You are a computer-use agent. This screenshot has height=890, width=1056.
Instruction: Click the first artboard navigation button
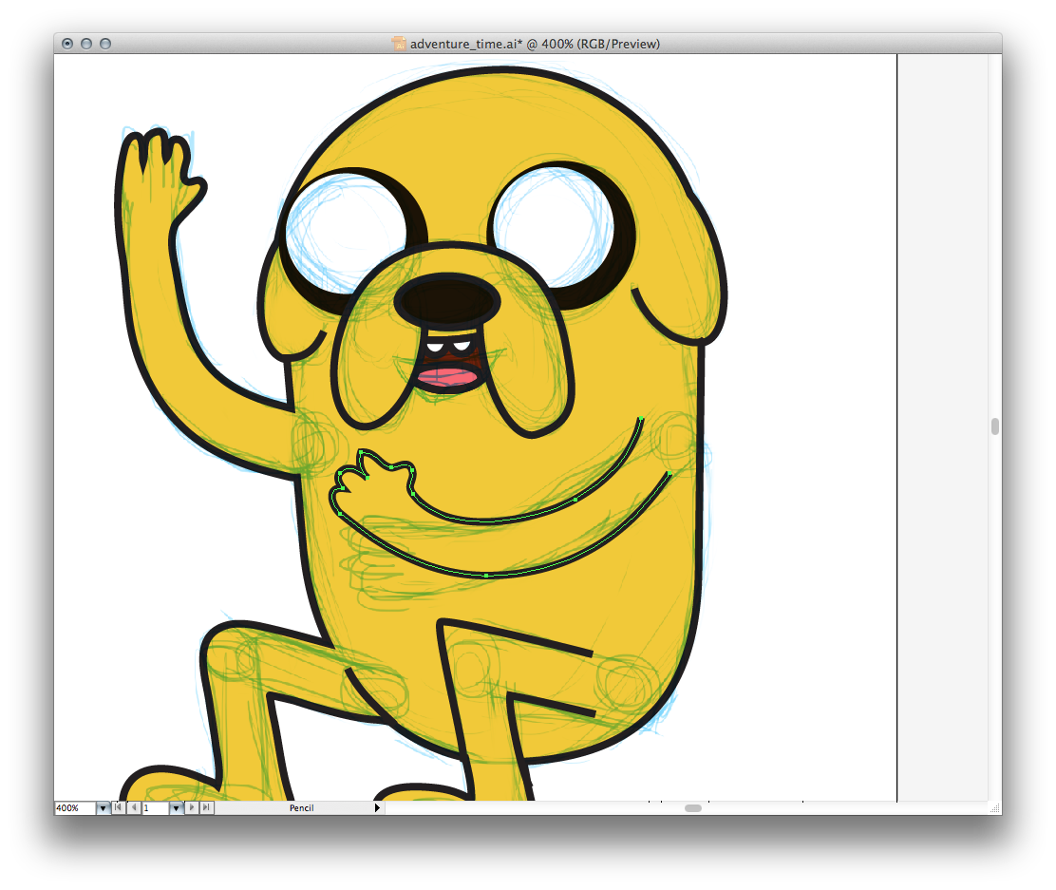[x=118, y=808]
